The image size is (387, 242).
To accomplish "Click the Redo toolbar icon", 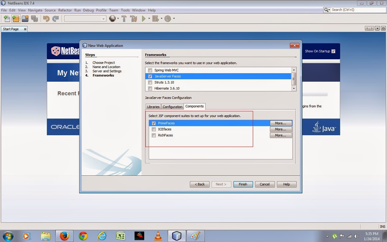I will (55, 19).
